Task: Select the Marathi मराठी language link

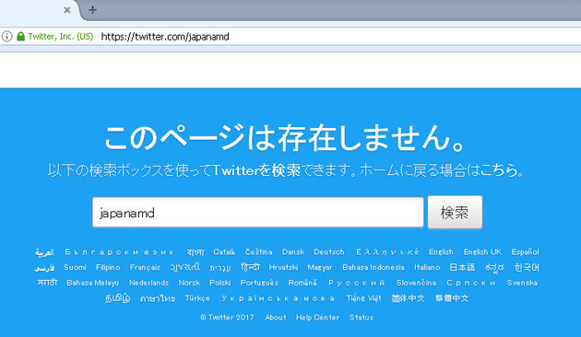Action: [47, 283]
